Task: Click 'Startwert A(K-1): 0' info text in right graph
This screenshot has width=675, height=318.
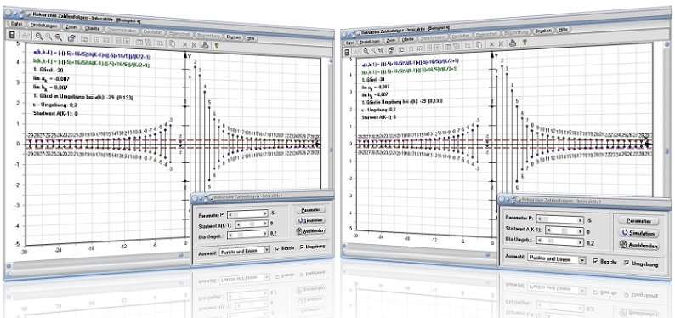Action: point(378,117)
